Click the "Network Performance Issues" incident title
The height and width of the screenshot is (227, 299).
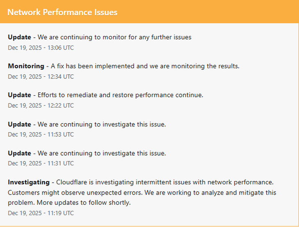[62, 12]
